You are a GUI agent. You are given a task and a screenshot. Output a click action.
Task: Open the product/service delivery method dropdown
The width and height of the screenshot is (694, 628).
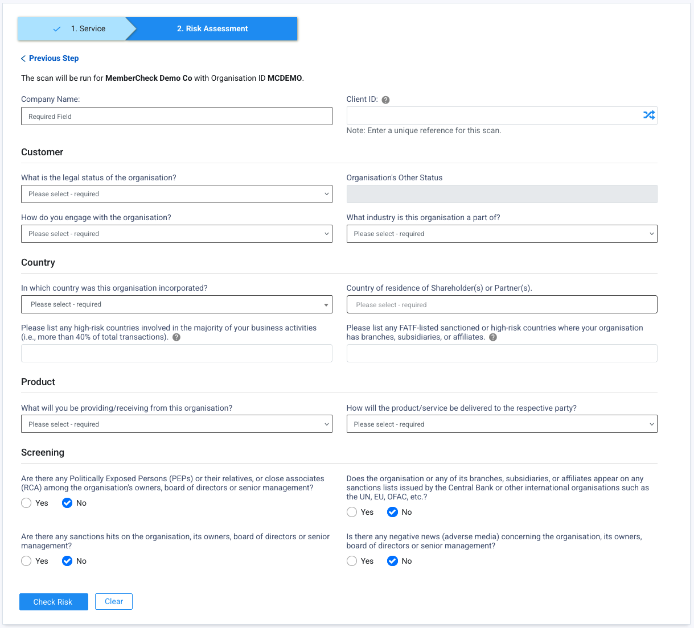pos(502,424)
